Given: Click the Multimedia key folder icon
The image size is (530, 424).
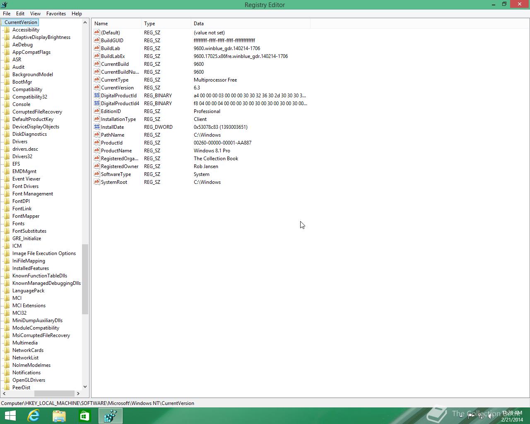Looking at the screenshot, I should [7, 343].
